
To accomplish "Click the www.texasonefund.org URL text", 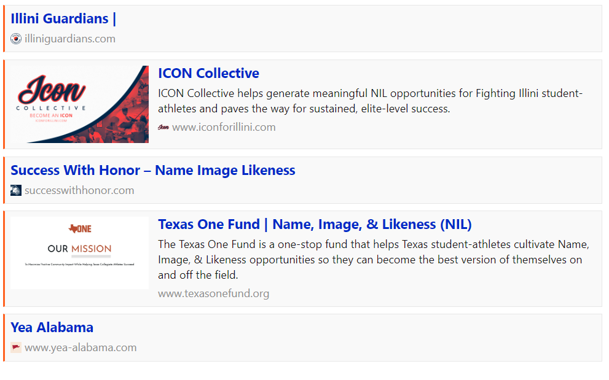I will pos(213,293).
